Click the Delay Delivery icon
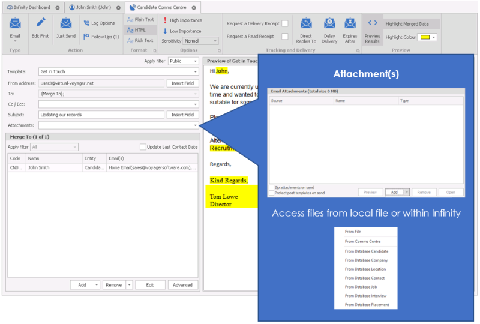480x324 pixels. (329, 24)
